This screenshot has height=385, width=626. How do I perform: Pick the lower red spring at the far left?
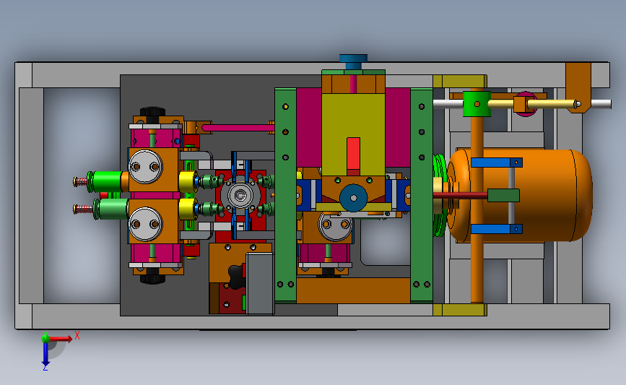(84, 209)
